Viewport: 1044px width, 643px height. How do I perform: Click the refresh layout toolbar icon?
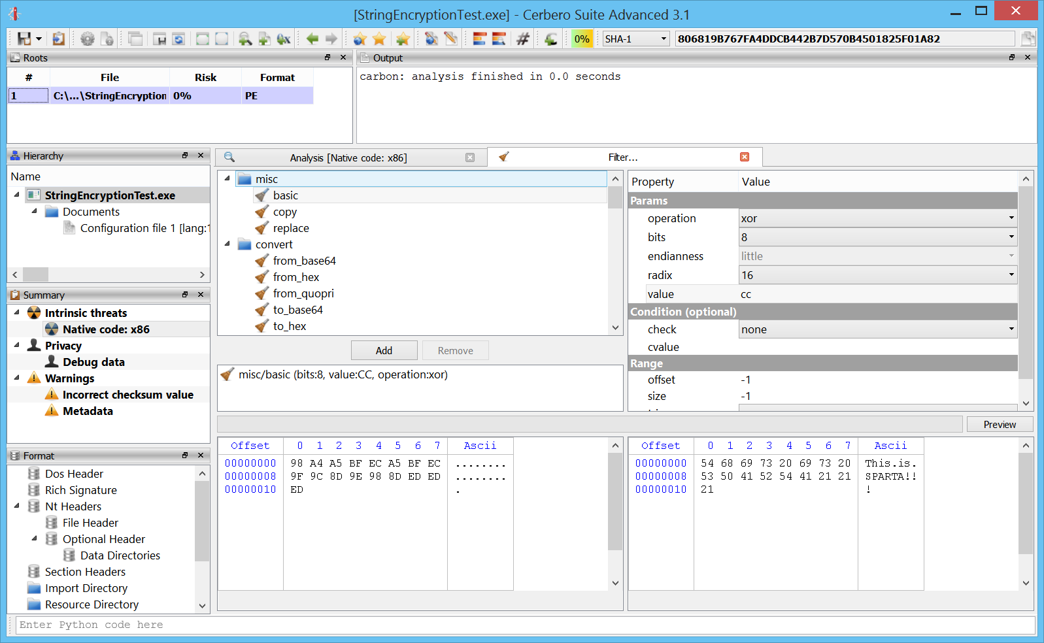(x=178, y=39)
